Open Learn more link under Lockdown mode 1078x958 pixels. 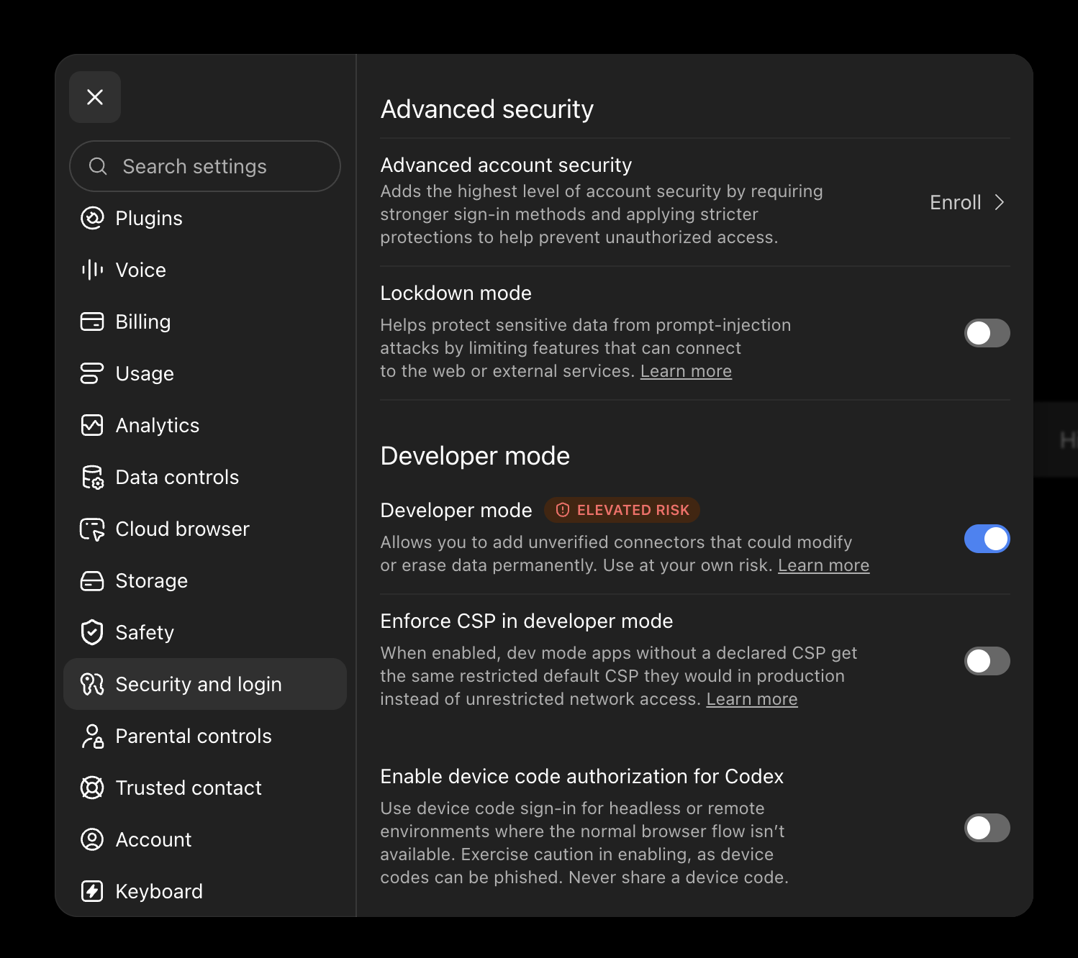point(686,371)
